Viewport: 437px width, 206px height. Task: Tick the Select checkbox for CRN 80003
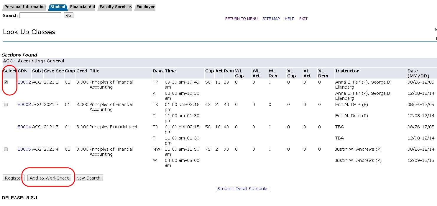(x=6, y=105)
